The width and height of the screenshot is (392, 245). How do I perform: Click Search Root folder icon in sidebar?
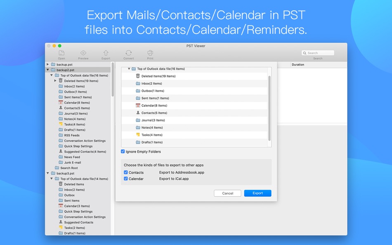(57, 168)
